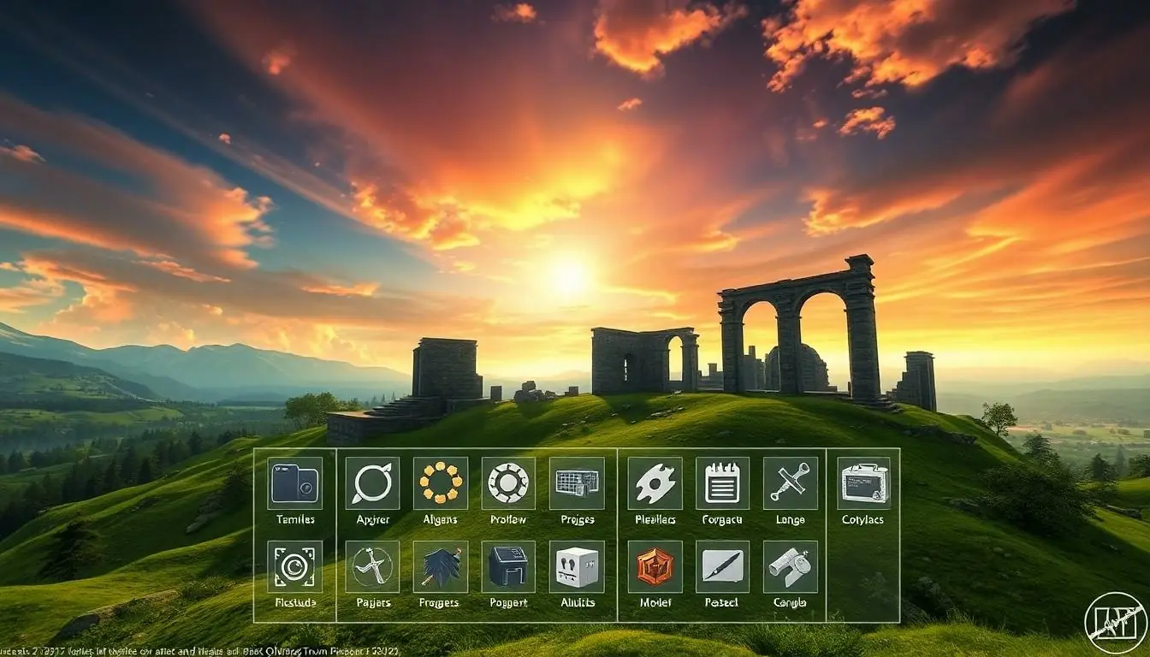Open the Plealiers cog icon
Image resolution: width=1150 pixels, height=657 pixels.
[655, 483]
